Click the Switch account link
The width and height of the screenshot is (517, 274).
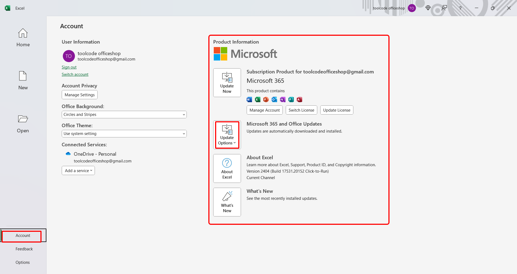(75, 74)
